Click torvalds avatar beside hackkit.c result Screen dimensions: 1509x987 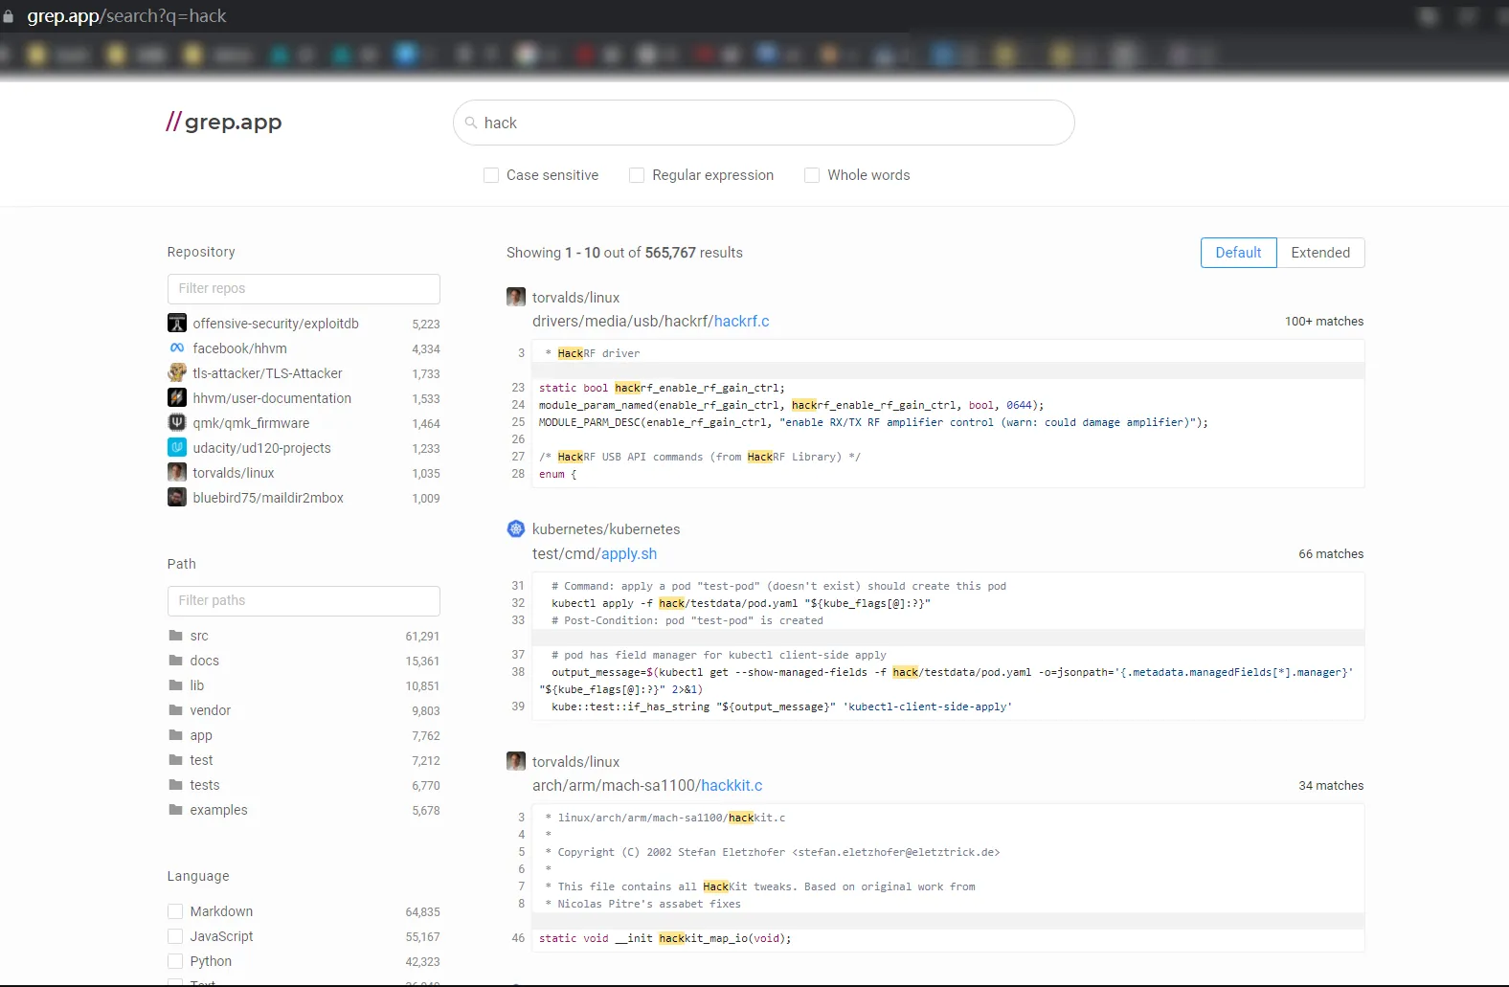pos(516,761)
